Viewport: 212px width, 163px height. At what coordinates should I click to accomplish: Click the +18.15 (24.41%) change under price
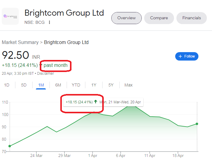(20, 65)
